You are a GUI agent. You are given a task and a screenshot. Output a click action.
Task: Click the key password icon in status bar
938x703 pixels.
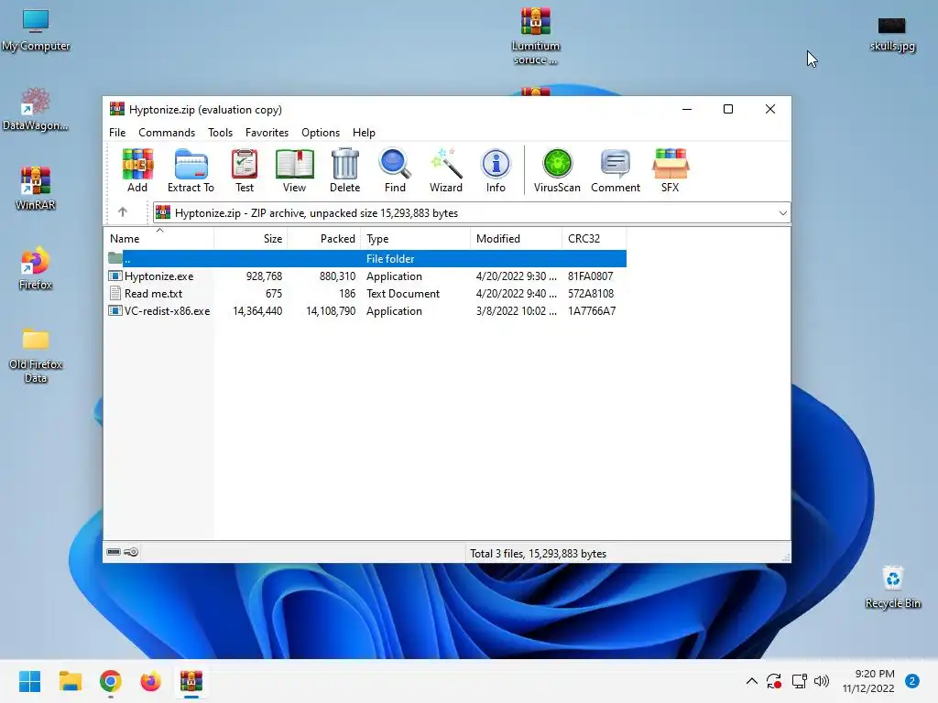(131, 552)
